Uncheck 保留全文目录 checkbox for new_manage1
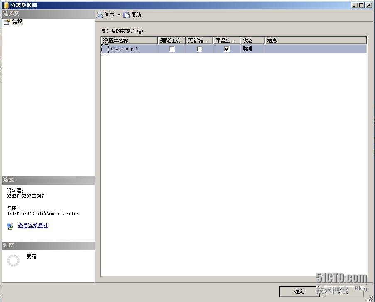This screenshot has height=302, width=375. tap(227, 49)
